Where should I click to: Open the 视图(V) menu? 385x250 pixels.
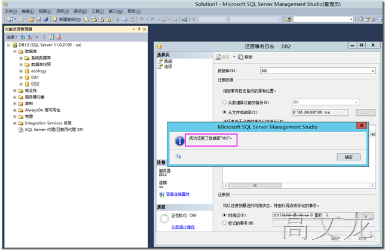[x=45, y=11]
